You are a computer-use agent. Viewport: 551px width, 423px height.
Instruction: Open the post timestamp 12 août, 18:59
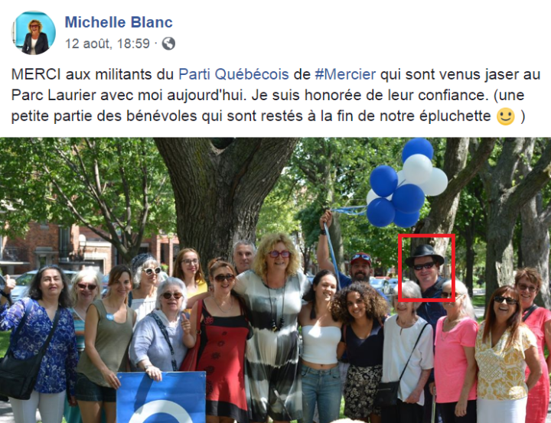108,44
